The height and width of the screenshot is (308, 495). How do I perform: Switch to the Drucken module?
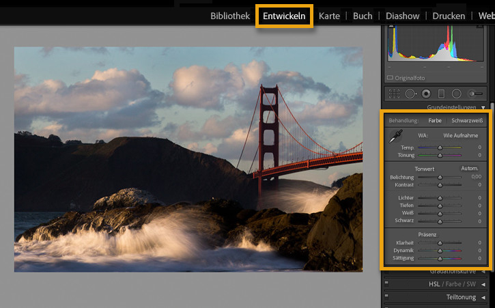(449, 16)
